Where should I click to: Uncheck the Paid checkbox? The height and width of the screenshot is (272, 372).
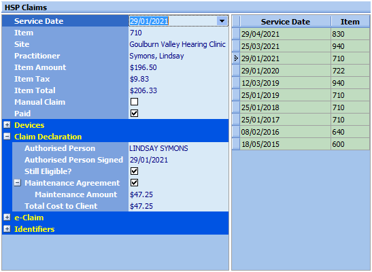point(134,114)
